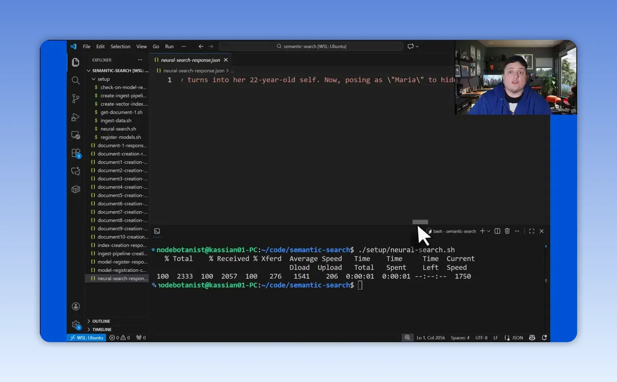Close the neural-search-response.json tab
Image resolution: width=617 pixels, height=382 pixels.
click(226, 60)
